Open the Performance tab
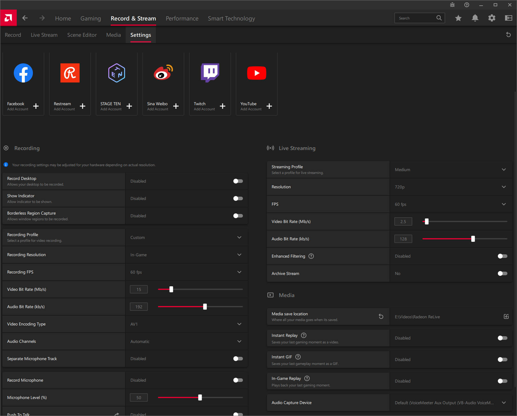 point(182,18)
